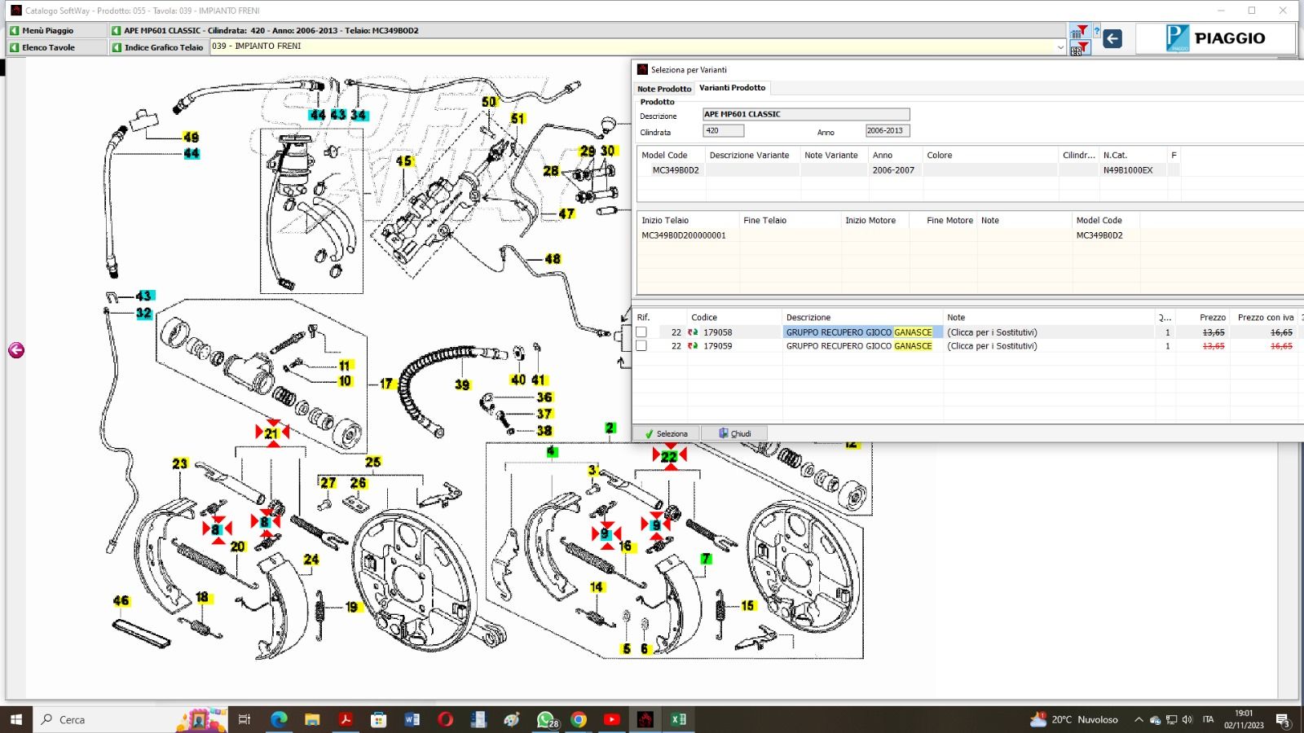Open the weather widget showing 20°C Nuvoloso
1304x733 pixels.
1075,720
